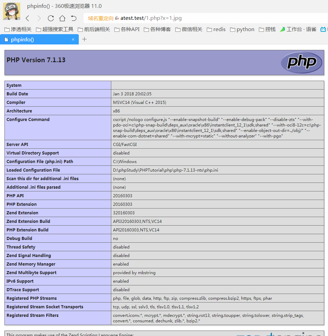
Task: Click the insecure lock icon in address bar
Action: tap(117, 18)
